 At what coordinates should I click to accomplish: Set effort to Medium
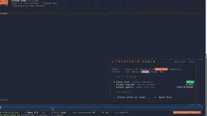136,72
